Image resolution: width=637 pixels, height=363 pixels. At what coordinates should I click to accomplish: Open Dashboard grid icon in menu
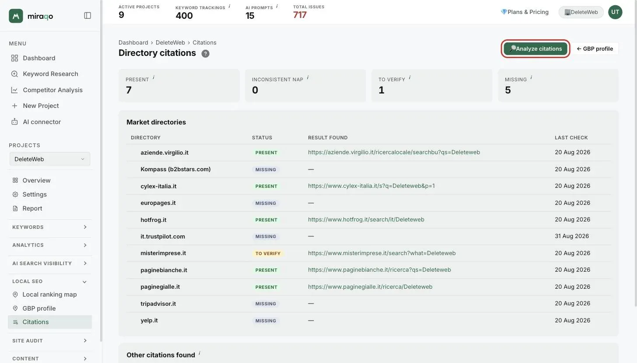[x=14, y=58]
